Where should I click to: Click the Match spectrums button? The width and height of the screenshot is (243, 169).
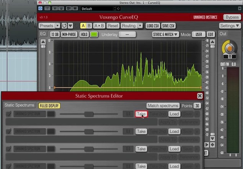163,106
